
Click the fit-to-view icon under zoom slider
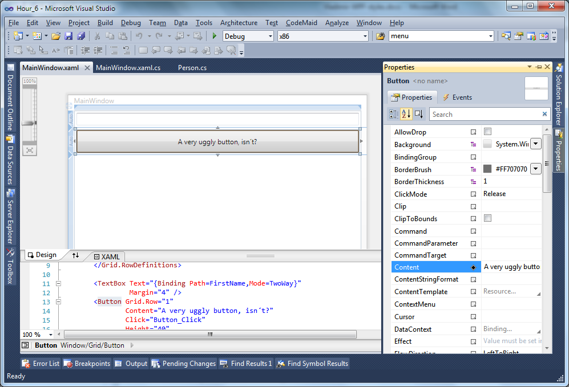point(30,150)
